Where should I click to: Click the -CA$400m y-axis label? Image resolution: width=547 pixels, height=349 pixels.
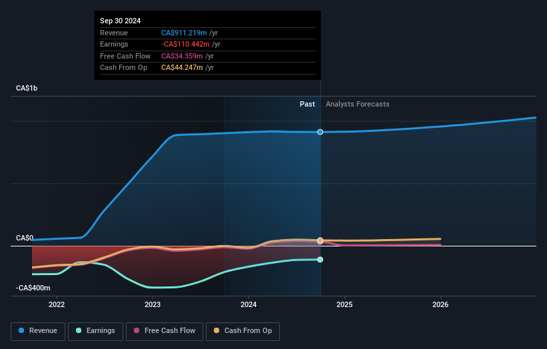click(x=33, y=288)
